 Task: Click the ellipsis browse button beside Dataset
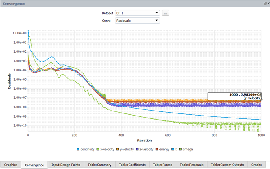(165, 13)
